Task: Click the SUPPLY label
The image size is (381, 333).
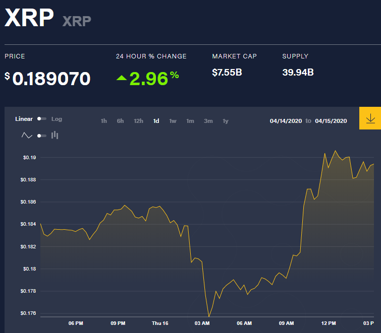Action: point(295,56)
